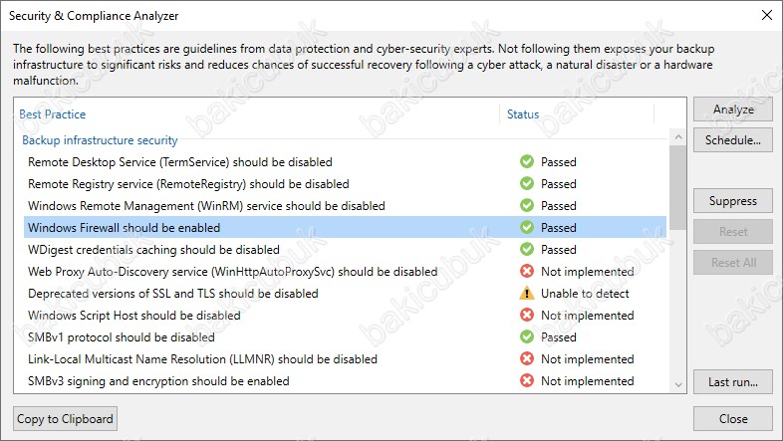Click green Passed icon for WDigest credentials caching

(526, 250)
